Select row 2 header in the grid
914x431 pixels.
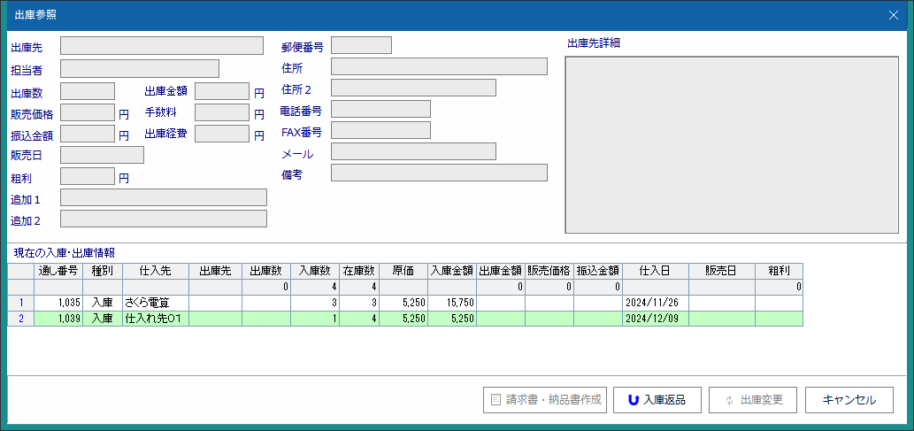tap(20, 319)
